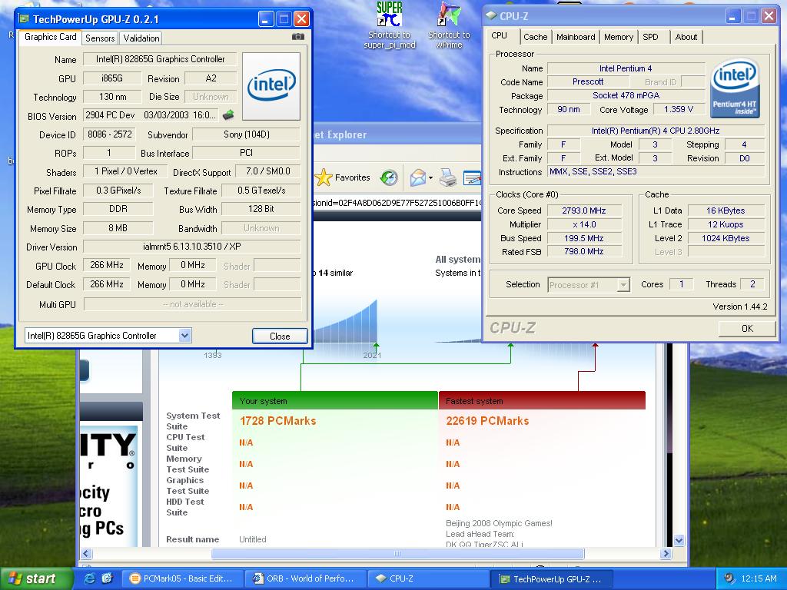This screenshot has height=590, width=787.
Task: Click the Edit page icon in Internet Explorer toolbar
Action: coord(473,177)
